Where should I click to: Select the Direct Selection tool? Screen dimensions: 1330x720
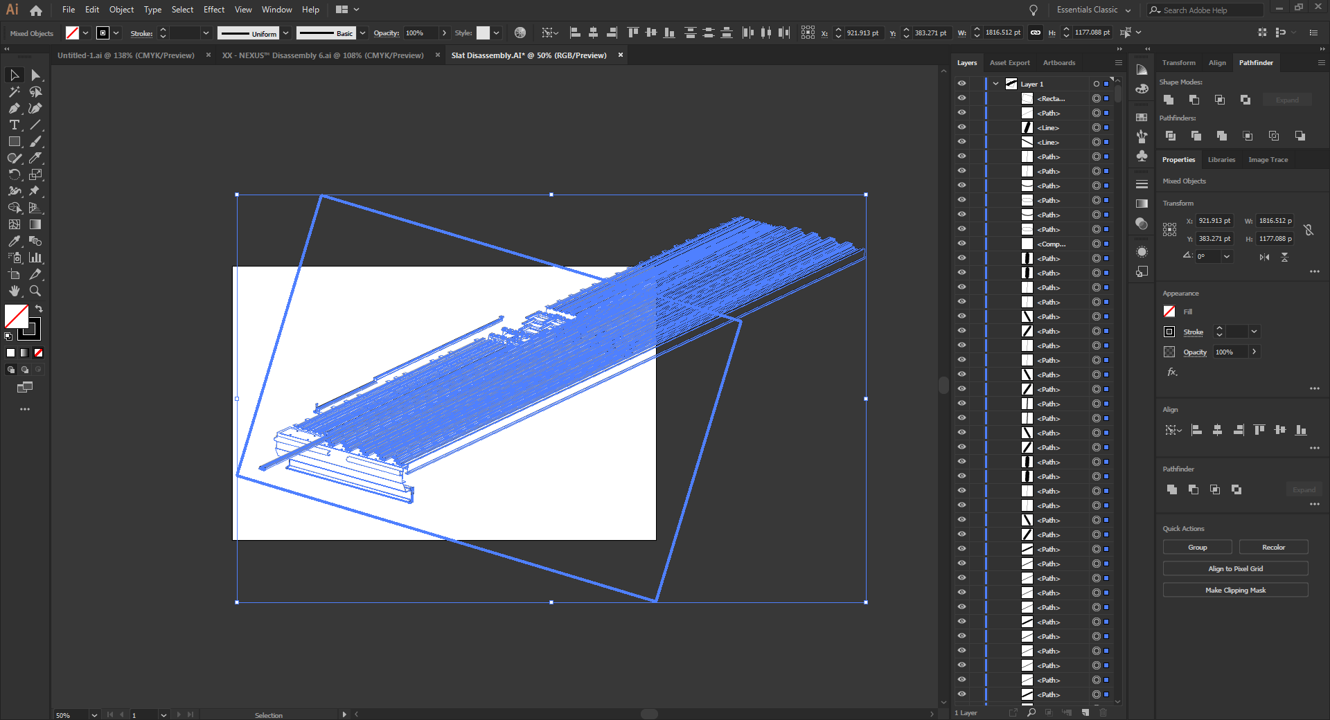[x=35, y=75]
